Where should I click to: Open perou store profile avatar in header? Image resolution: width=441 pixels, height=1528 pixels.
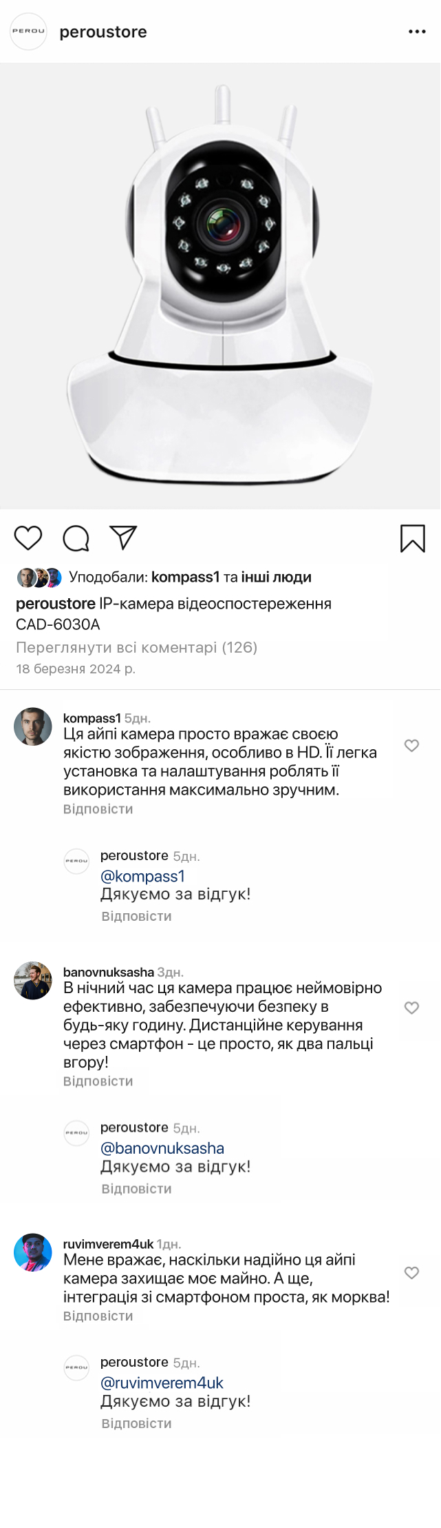pyautogui.click(x=28, y=31)
